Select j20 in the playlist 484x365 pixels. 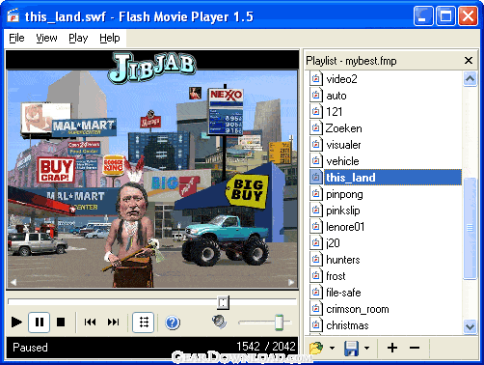pyautogui.click(x=385, y=243)
